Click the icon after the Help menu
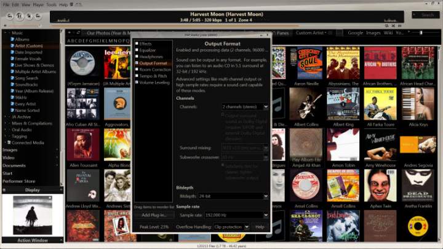443x249 pixels. click(71, 4)
